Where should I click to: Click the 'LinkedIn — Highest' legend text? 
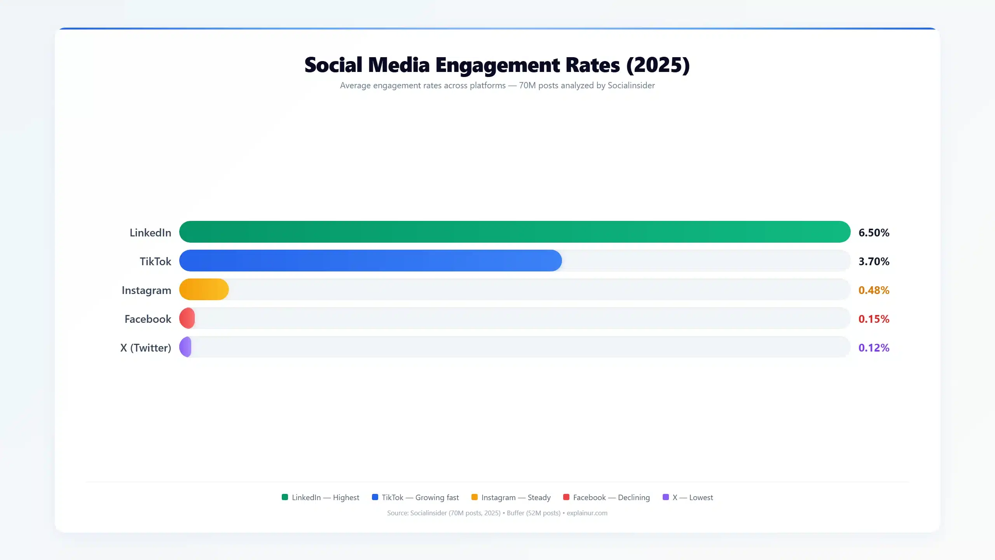tap(326, 497)
